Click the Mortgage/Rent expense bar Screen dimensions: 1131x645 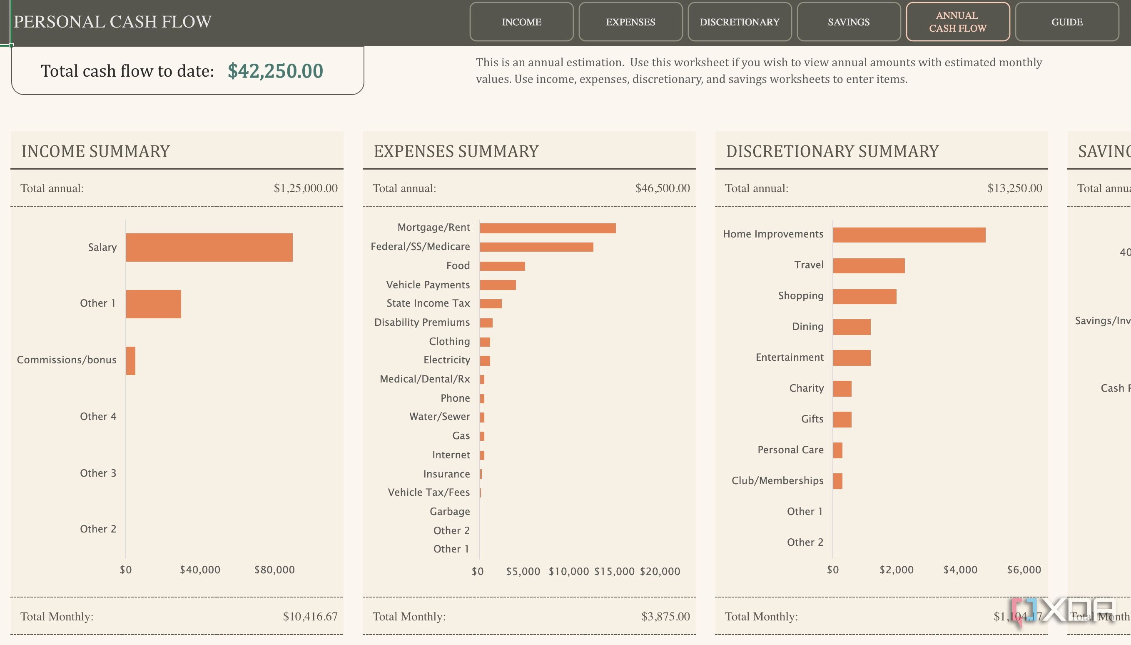[548, 228]
